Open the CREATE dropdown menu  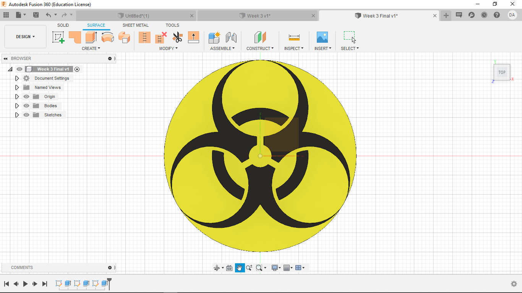[x=91, y=48]
